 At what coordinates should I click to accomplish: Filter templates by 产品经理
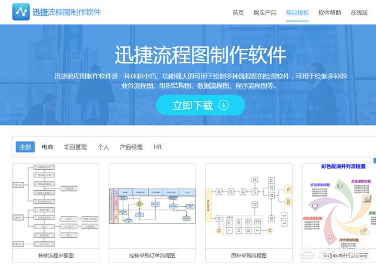131,147
